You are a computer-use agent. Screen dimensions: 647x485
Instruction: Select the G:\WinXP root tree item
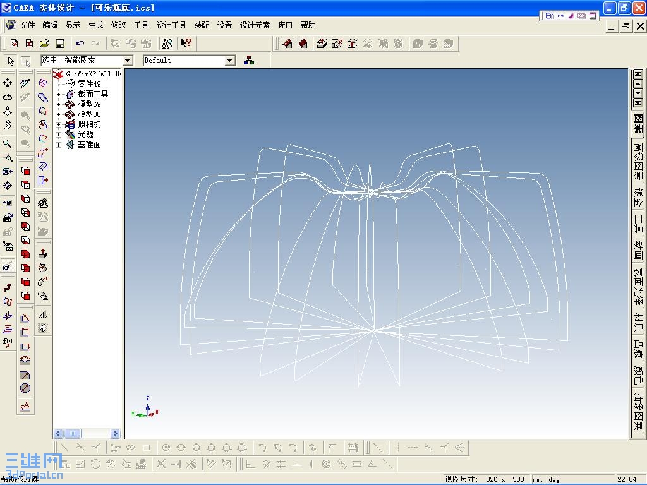pos(94,74)
